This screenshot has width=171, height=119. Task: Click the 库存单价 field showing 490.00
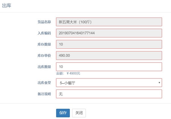click(109, 55)
